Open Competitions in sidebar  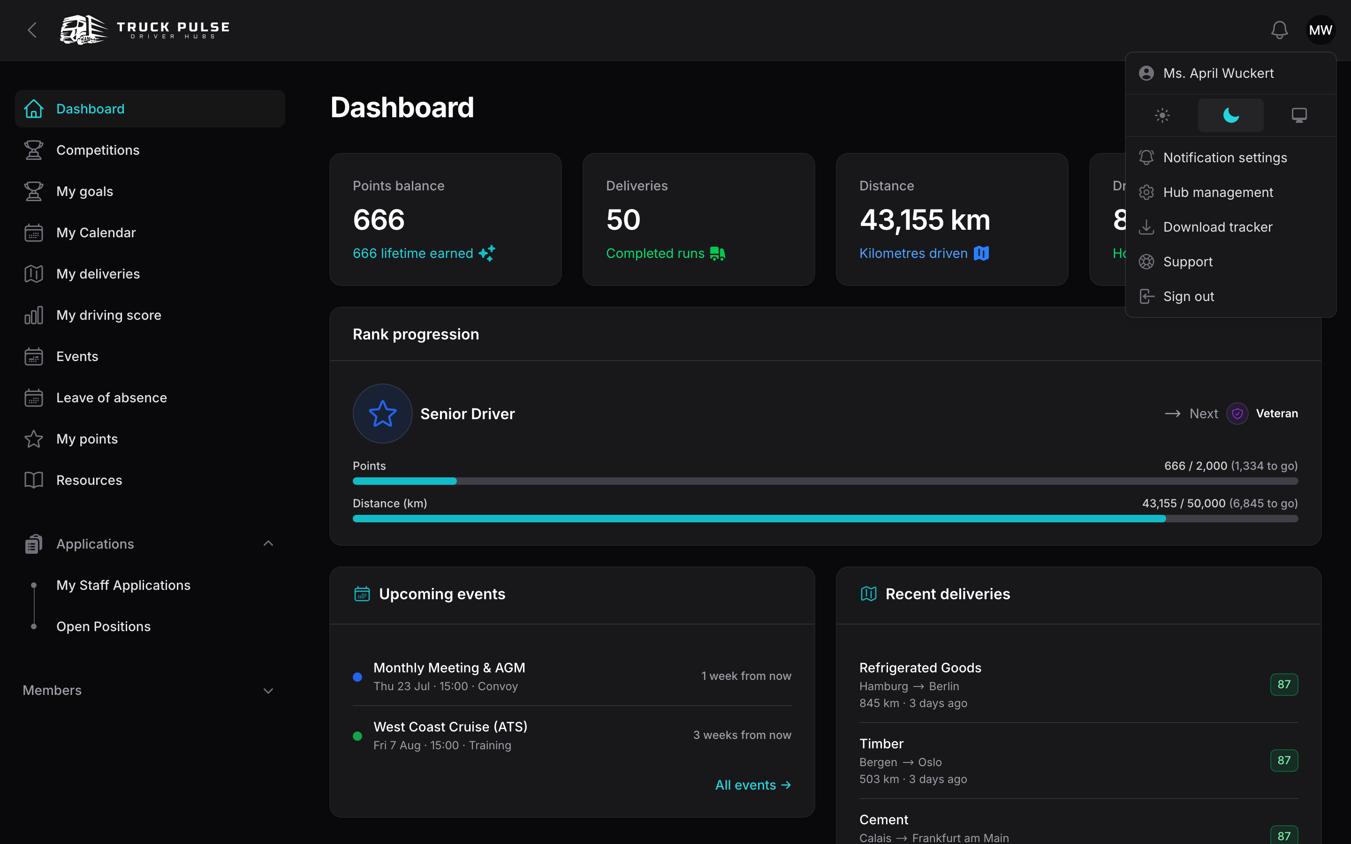tap(150, 150)
